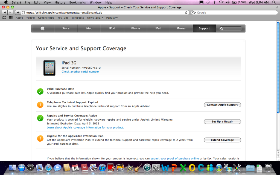Open Remote Desktop Connection in Dock
The height and width of the screenshot is (175, 280).
tap(228, 168)
